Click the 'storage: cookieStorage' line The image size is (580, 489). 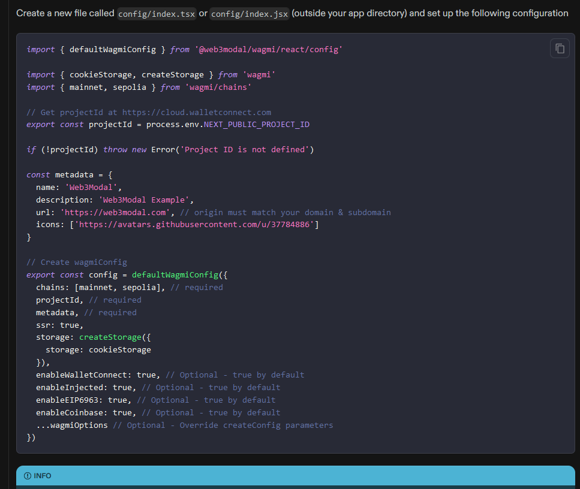coord(98,350)
